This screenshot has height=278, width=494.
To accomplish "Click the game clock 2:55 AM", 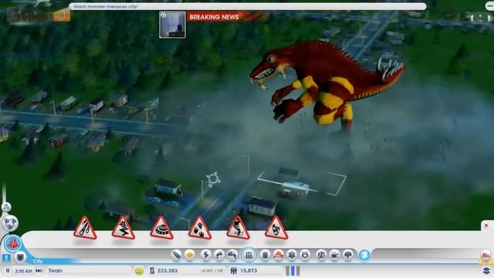I will point(23,271).
